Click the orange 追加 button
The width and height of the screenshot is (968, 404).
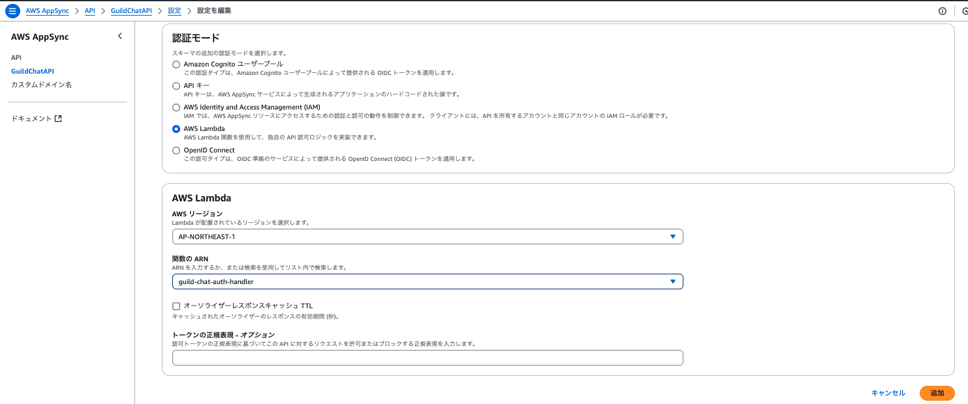click(x=937, y=393)
